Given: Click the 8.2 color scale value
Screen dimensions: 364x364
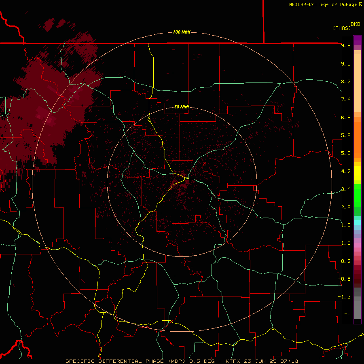Looking at the screenshot, I should pyautogui.click(x=346, y=81).
